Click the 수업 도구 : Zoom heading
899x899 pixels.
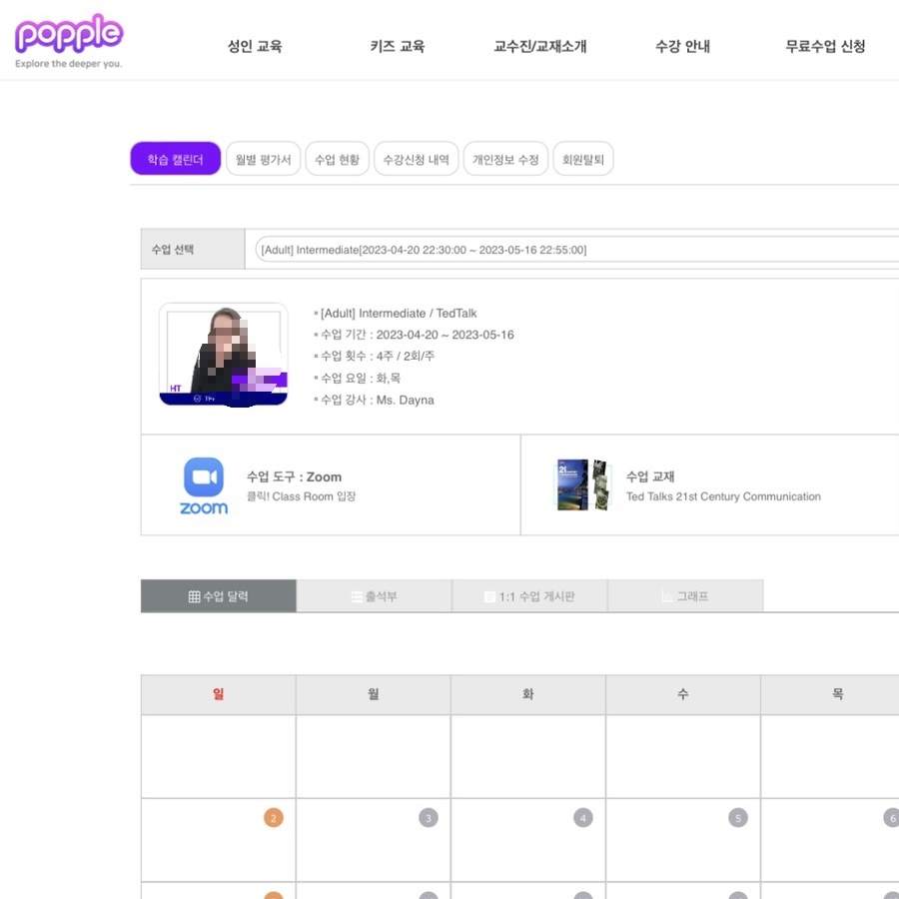tap(294, 477)
